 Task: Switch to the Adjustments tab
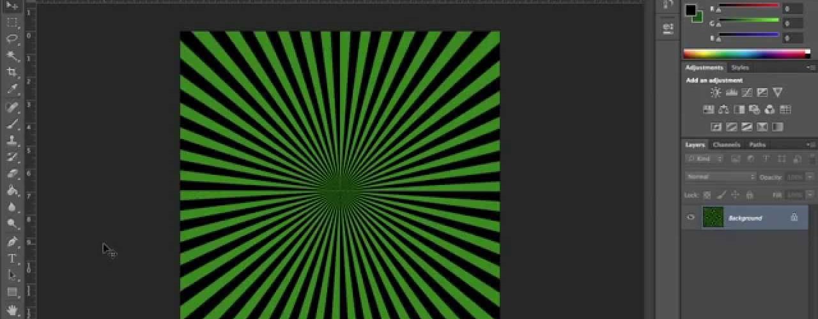pyautogui.click(x=704, y=68)
